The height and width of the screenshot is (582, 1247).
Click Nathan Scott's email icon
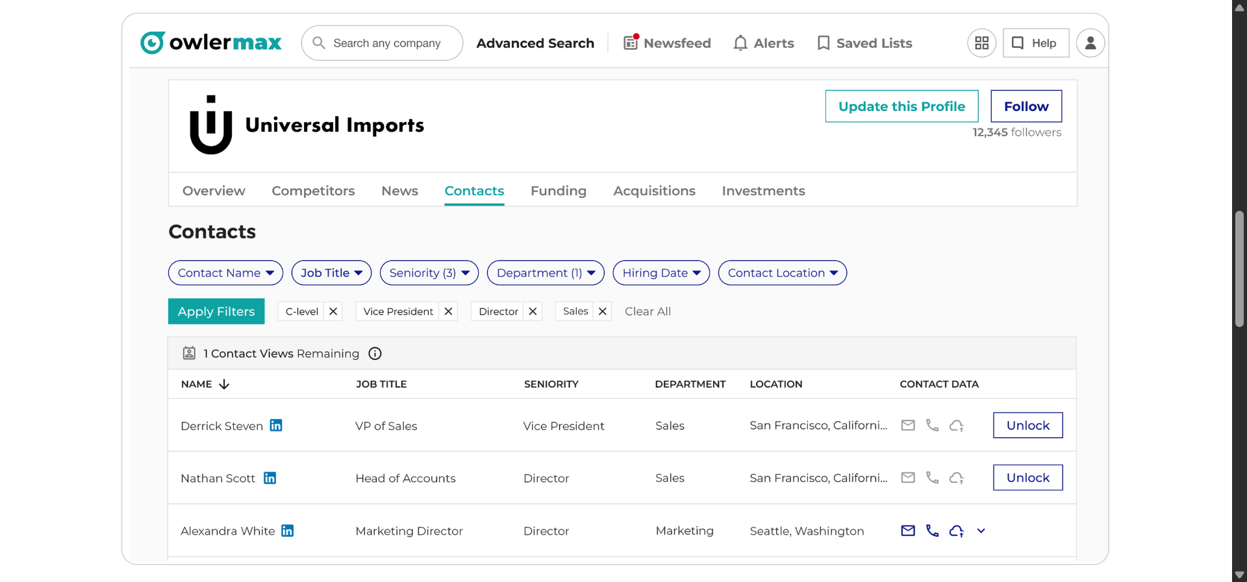tap(908, 478)
